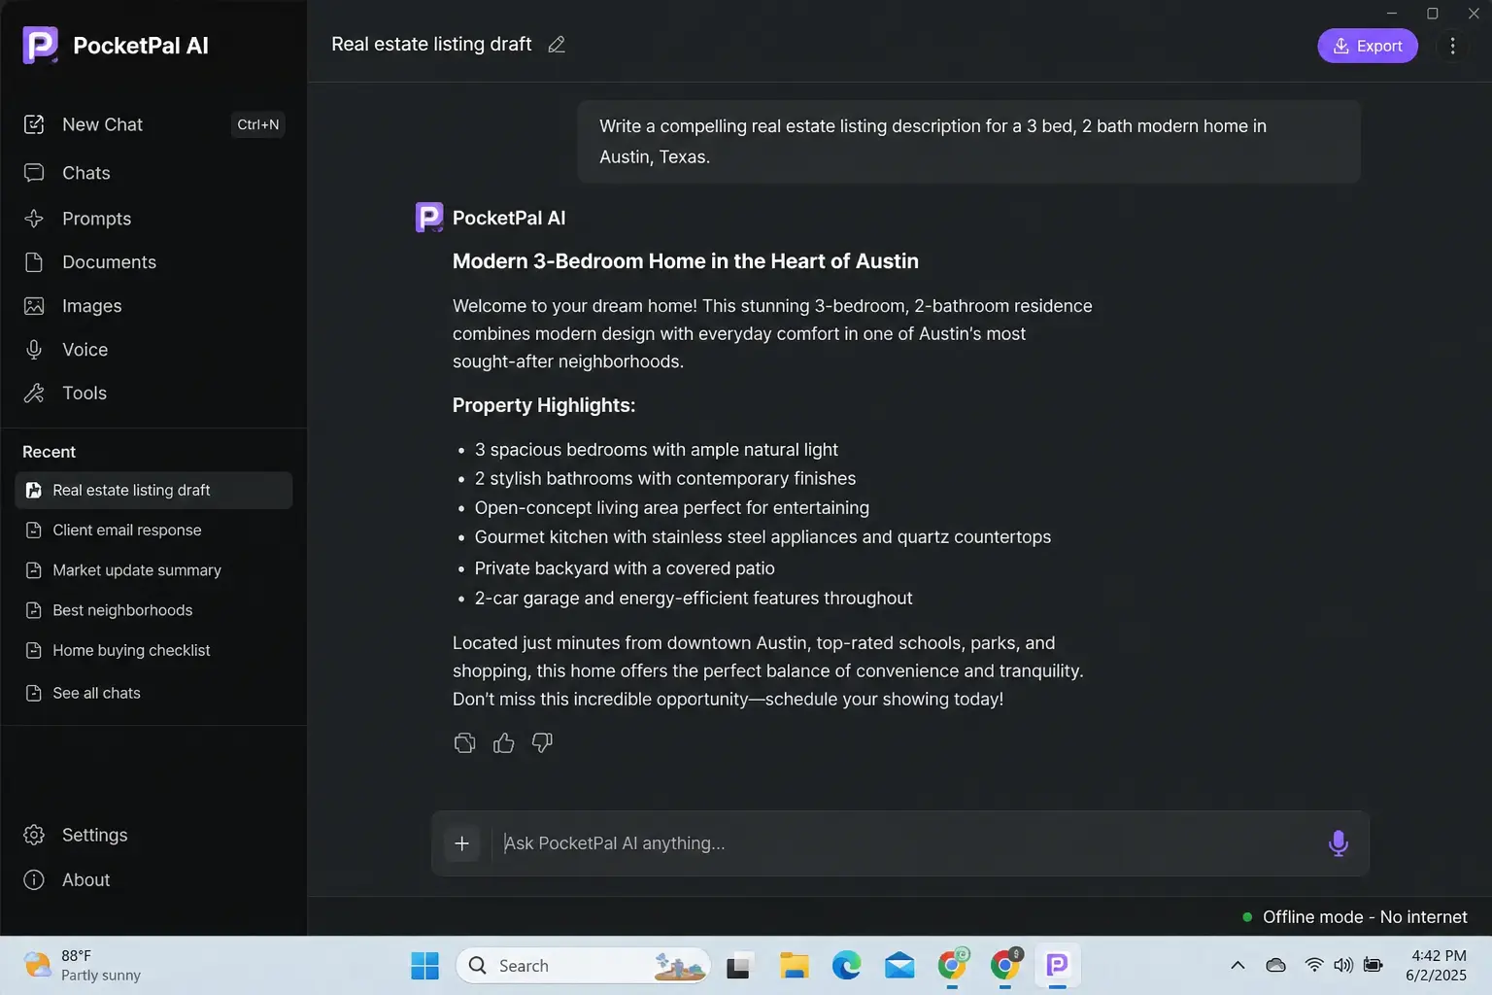Image resolution: width=1492 pixels, height=995 pixels.
Task: Click the PocketPal AI response avatar
Action: tap(429, 218)
